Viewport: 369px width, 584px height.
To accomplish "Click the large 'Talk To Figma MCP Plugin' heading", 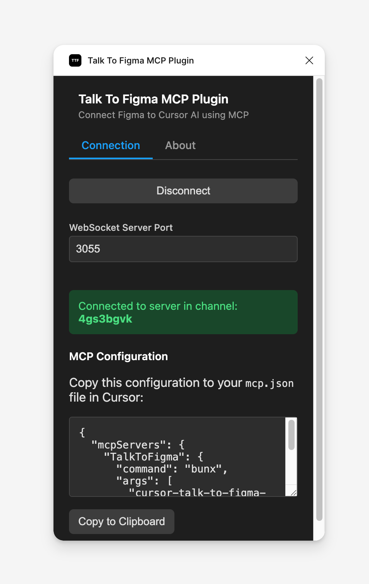I will point(153,99).
